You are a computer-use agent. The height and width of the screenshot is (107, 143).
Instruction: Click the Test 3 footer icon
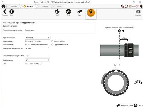click(x=136, y=105)
